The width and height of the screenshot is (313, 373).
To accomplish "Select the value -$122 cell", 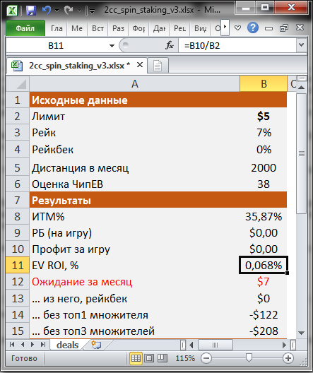I will pyautogui.click(x=264, y=315).
